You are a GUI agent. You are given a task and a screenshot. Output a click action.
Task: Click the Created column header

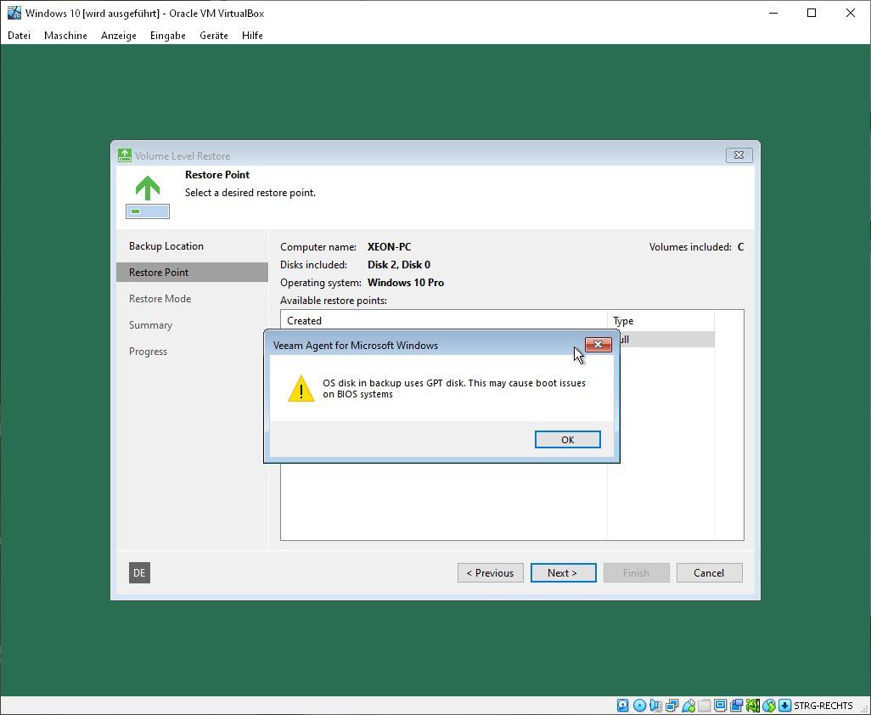[444, 320]
